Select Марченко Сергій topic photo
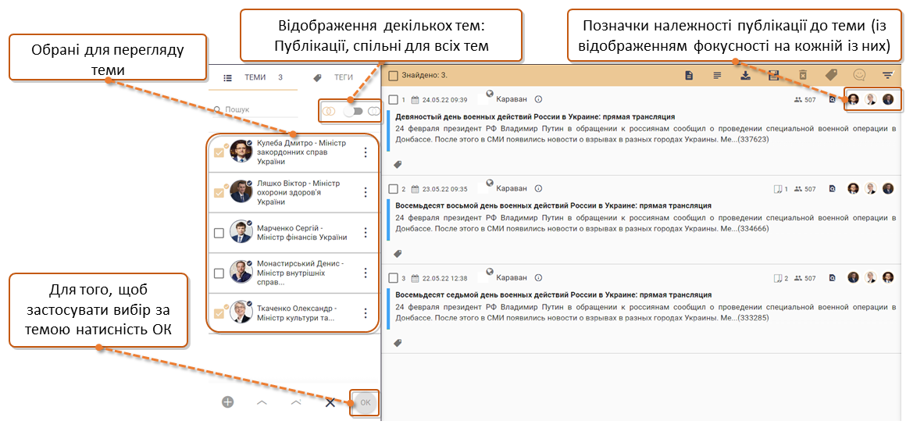906x439 pixels. click(241, 234)
